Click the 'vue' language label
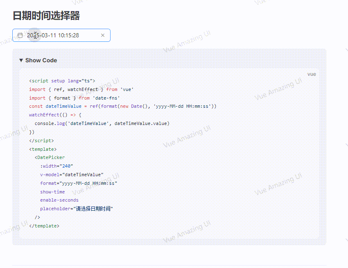This screenshot has height=268, width=348. [x=312, y=74]
